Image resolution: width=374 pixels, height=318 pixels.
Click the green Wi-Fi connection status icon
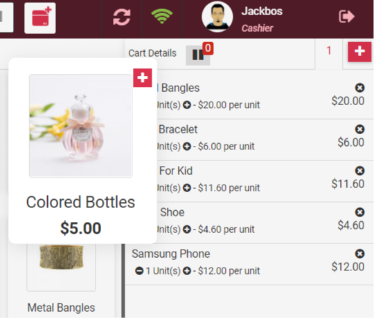pos(162,16)
